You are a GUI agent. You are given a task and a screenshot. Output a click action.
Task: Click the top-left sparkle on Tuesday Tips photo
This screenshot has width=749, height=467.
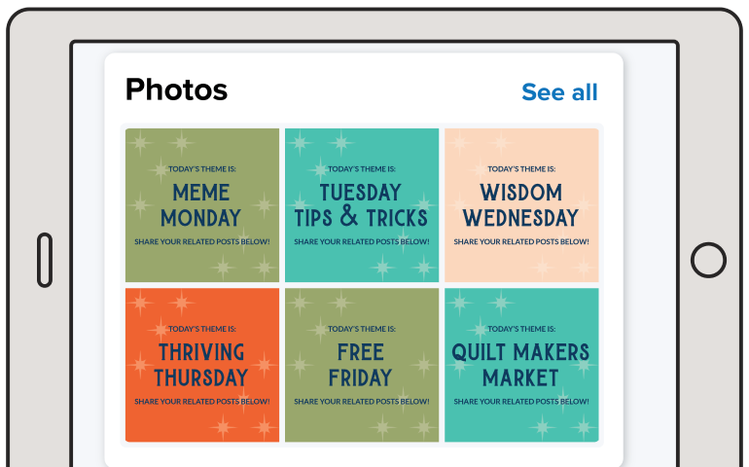300,144
